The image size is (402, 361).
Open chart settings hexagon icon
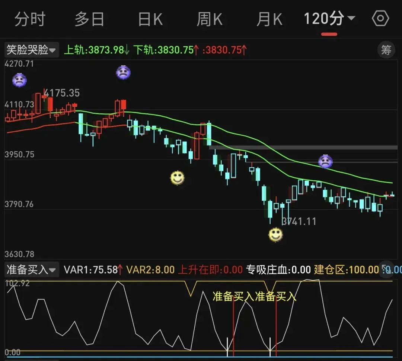tap(380, 18)
